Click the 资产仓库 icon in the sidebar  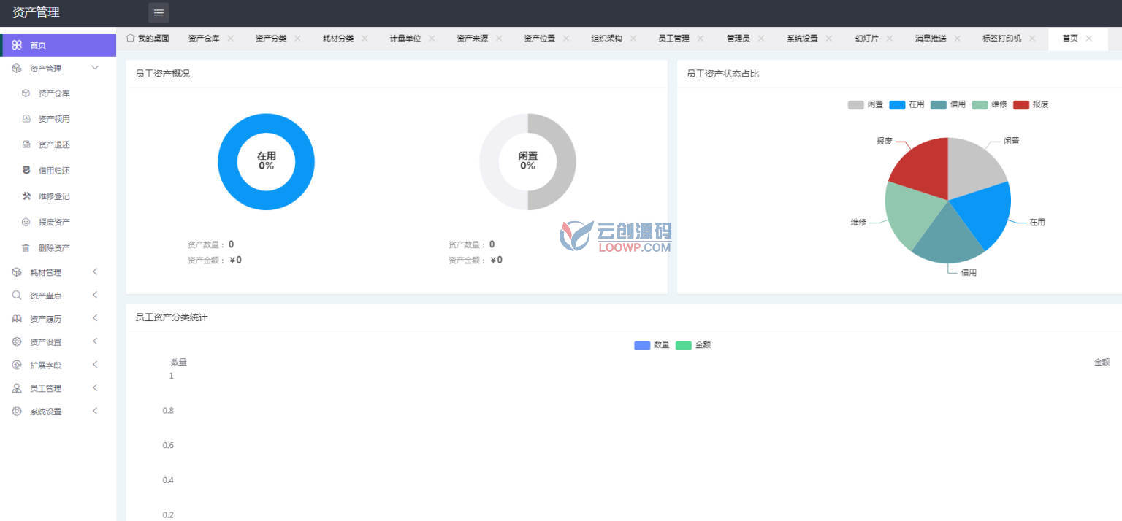click(26, 93)
